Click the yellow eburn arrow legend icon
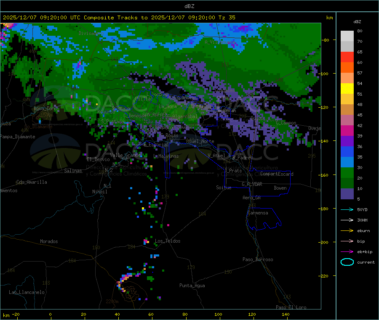The height and width of the screenshot is (320, 379). click(347, 231)
